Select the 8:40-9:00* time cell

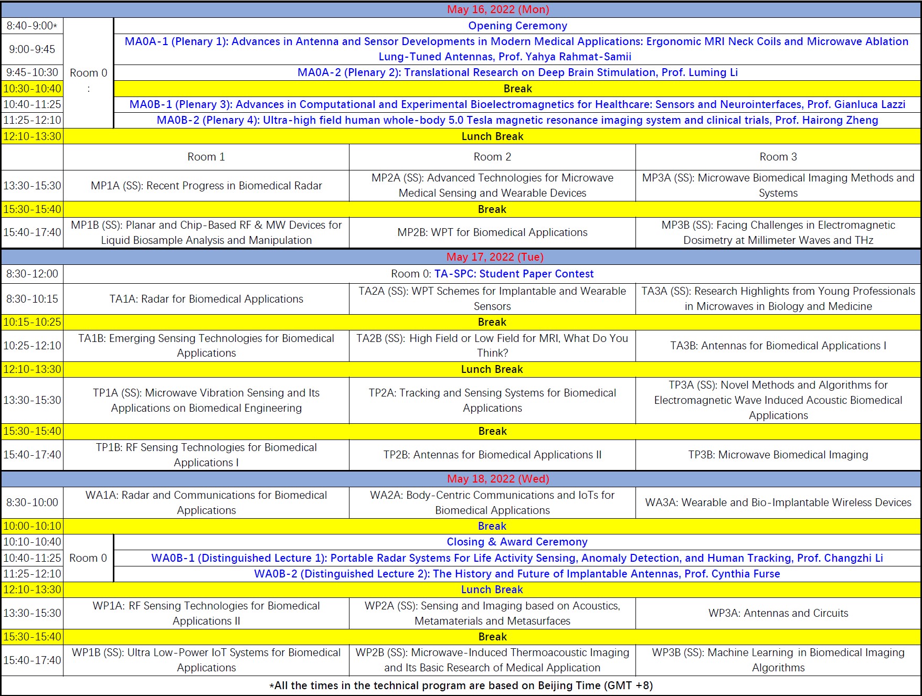pyautogui.click(x=32, y=26)
